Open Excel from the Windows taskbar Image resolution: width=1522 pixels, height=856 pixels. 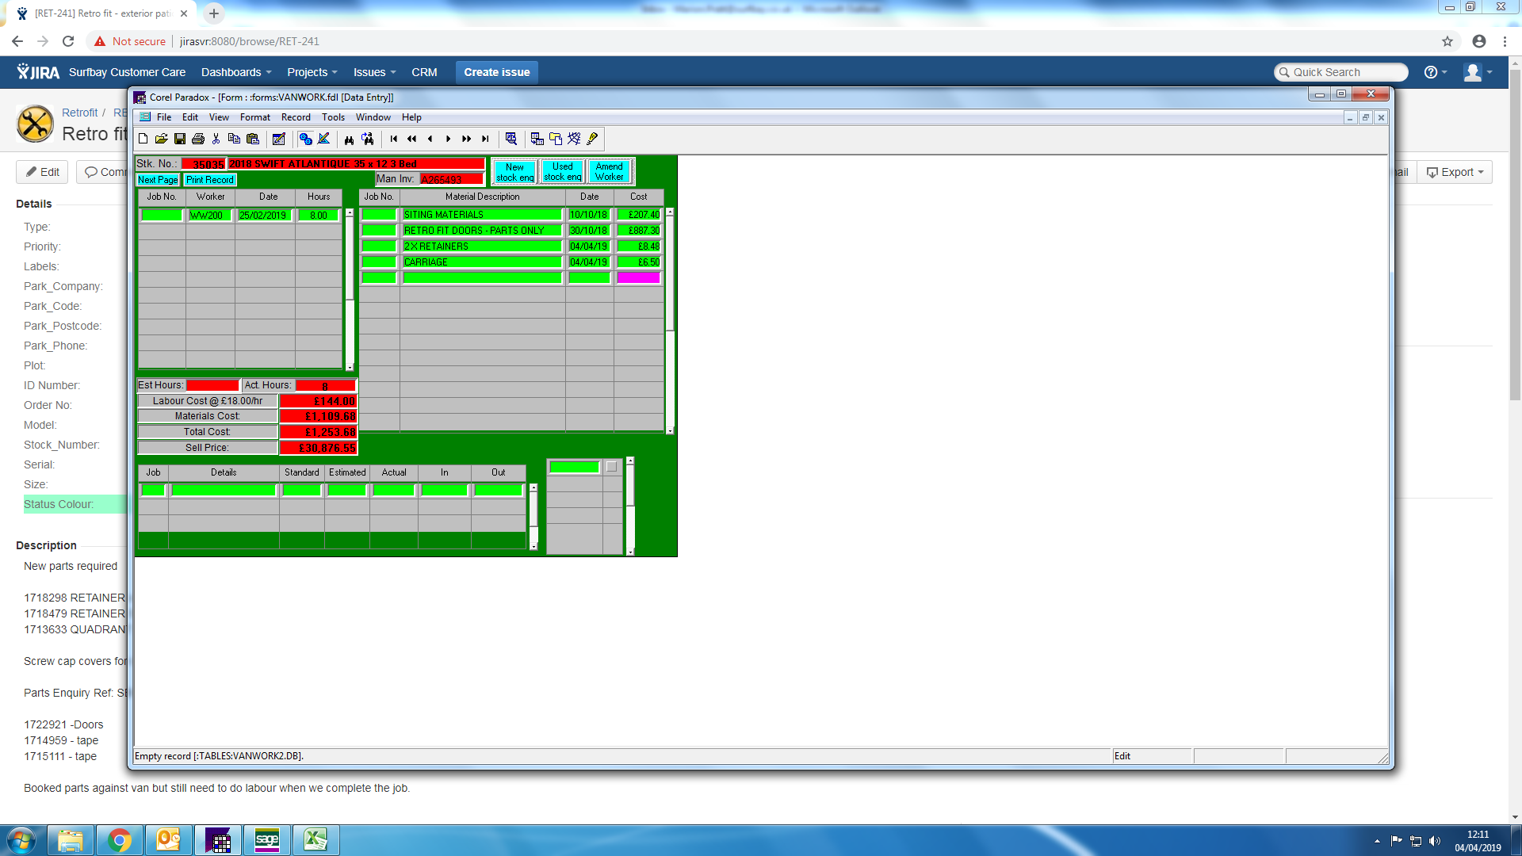[315, 840]
